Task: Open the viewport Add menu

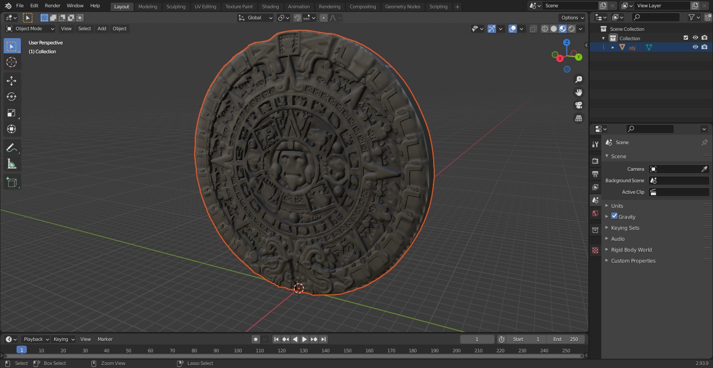Action: (x=102, y=29)
